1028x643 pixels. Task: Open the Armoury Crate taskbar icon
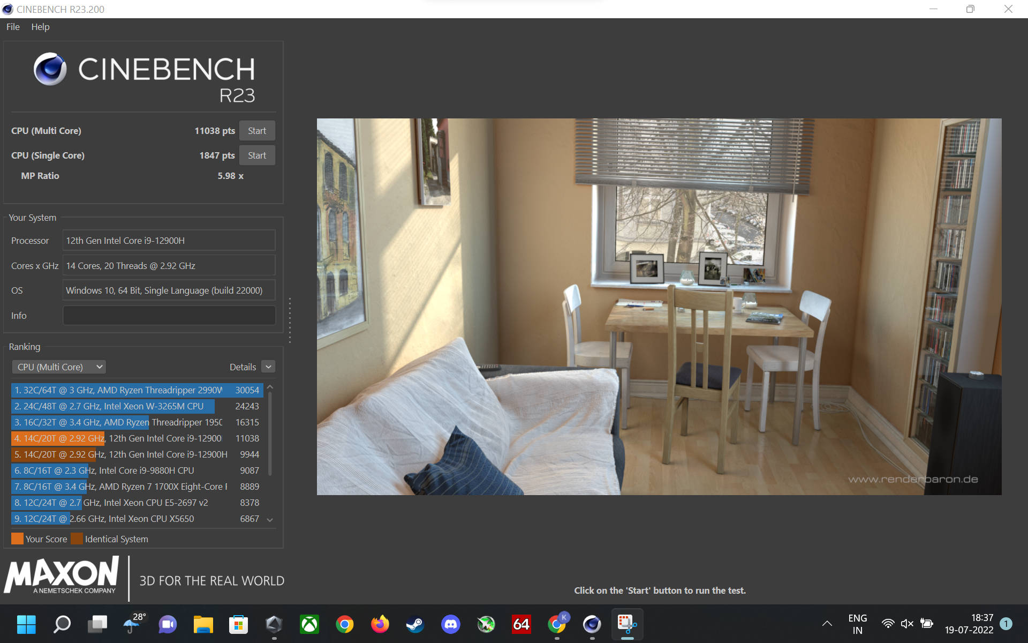[274, 624]
